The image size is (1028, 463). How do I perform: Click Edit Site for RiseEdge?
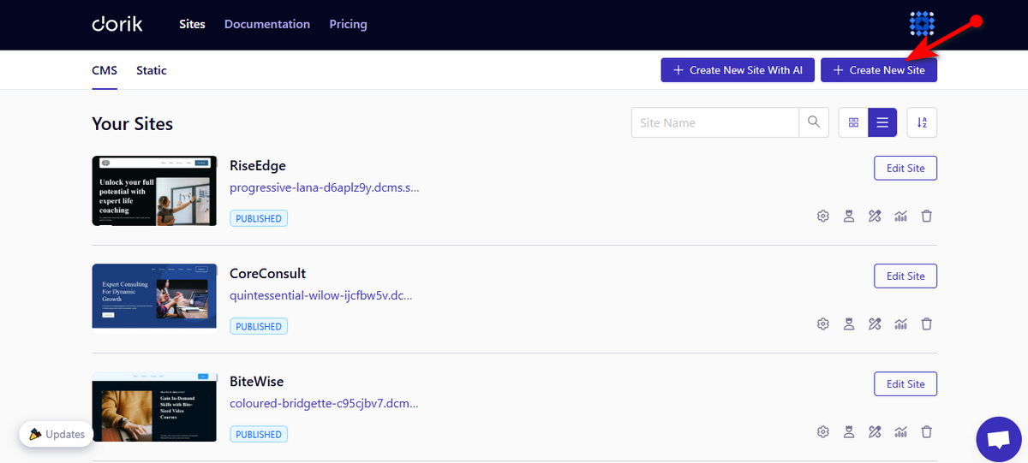(905, 168)
